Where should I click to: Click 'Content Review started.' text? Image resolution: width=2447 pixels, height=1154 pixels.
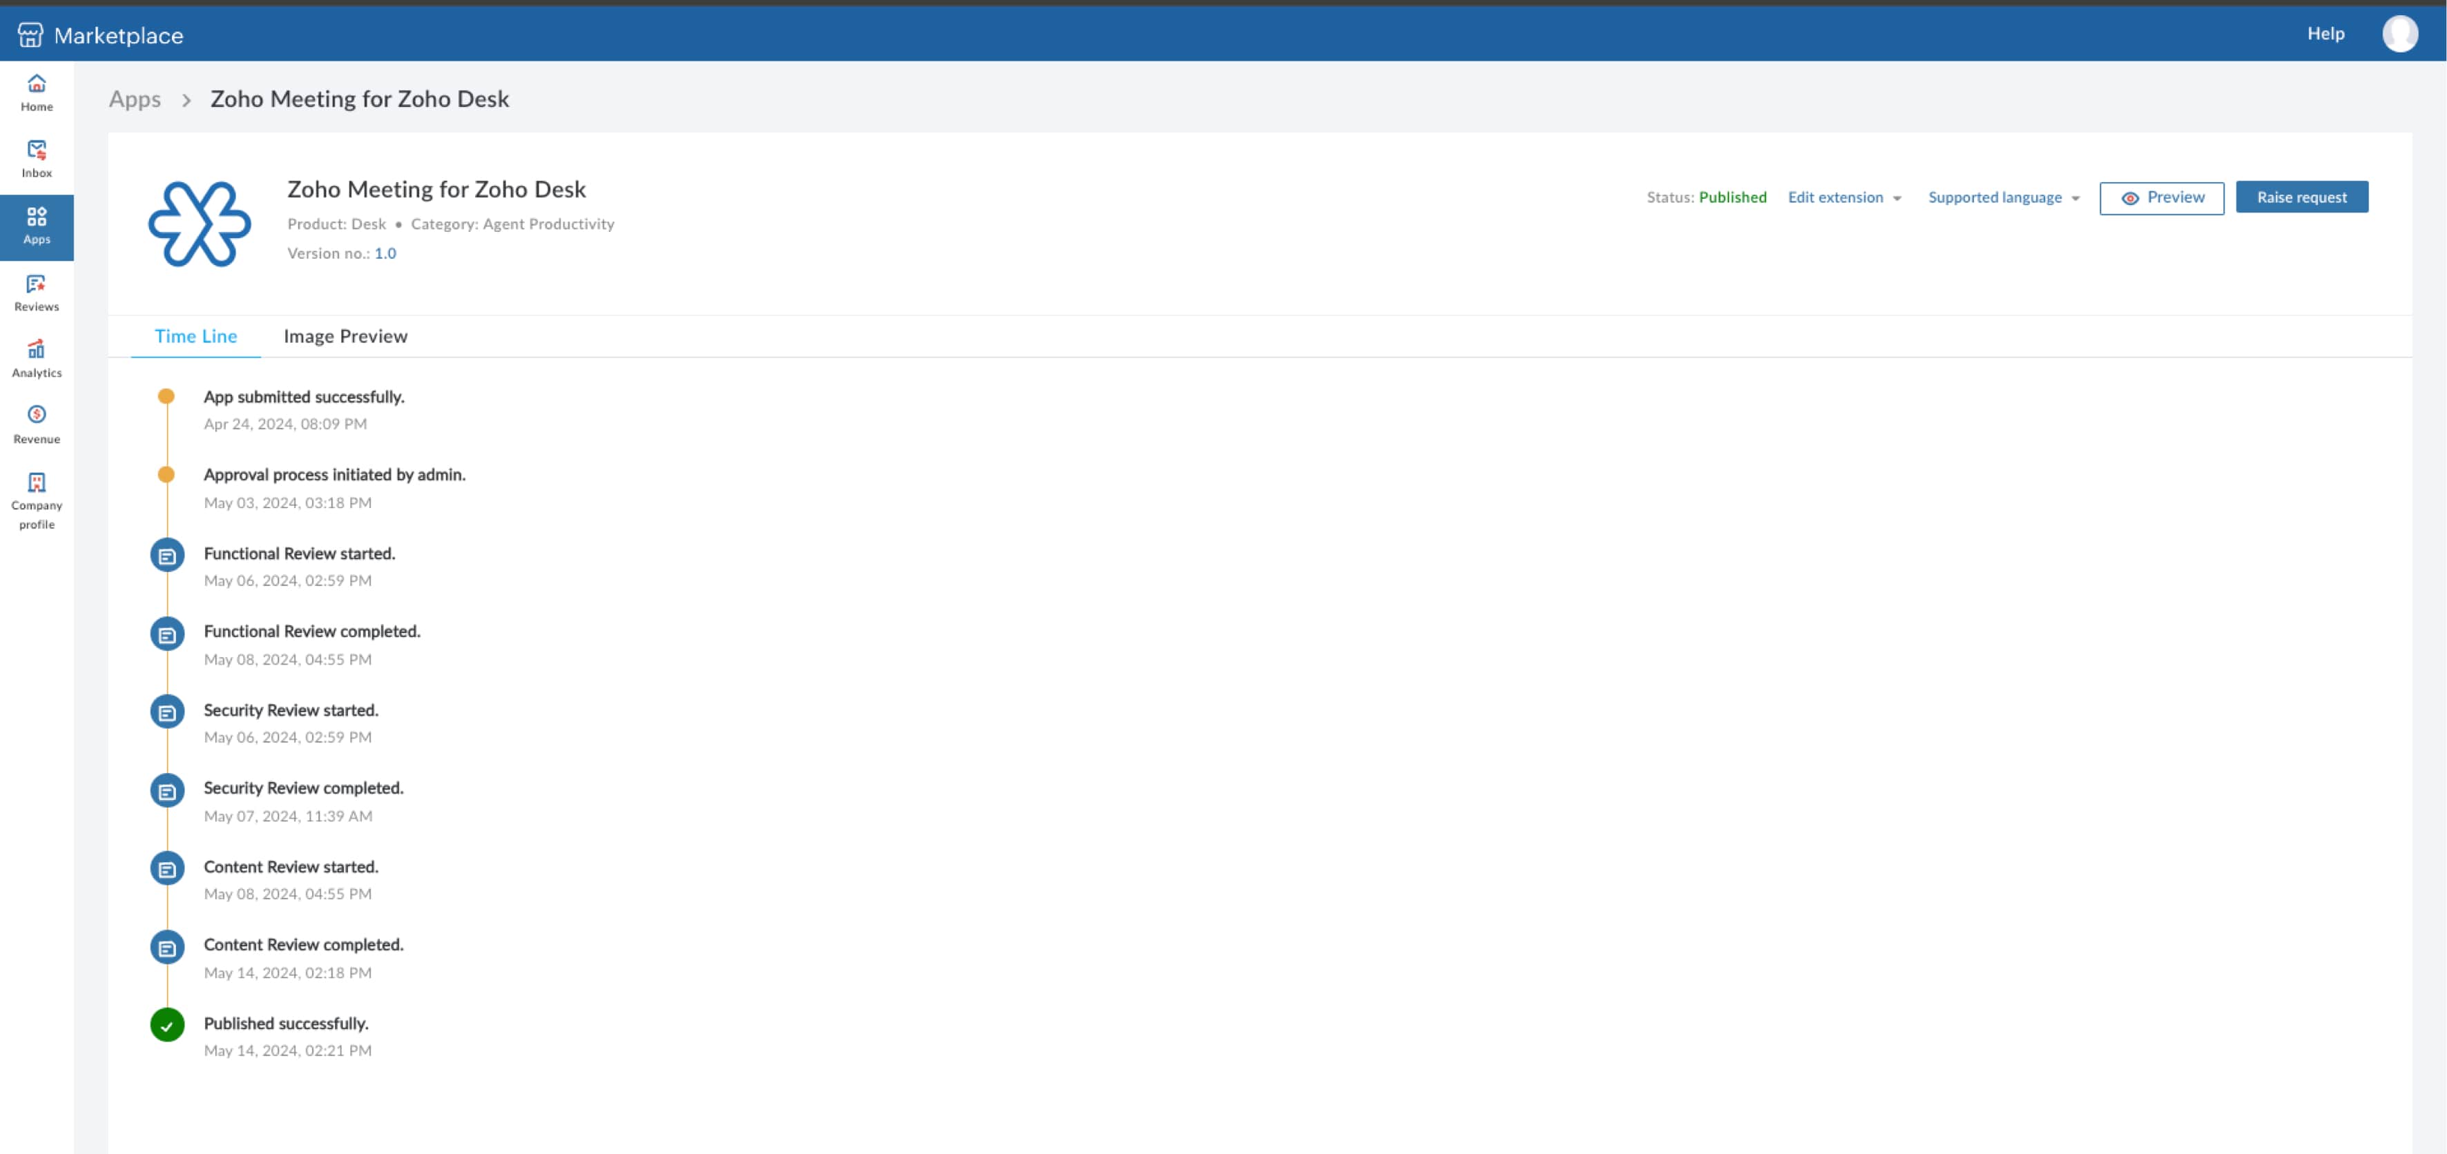[x=291, y=867]
